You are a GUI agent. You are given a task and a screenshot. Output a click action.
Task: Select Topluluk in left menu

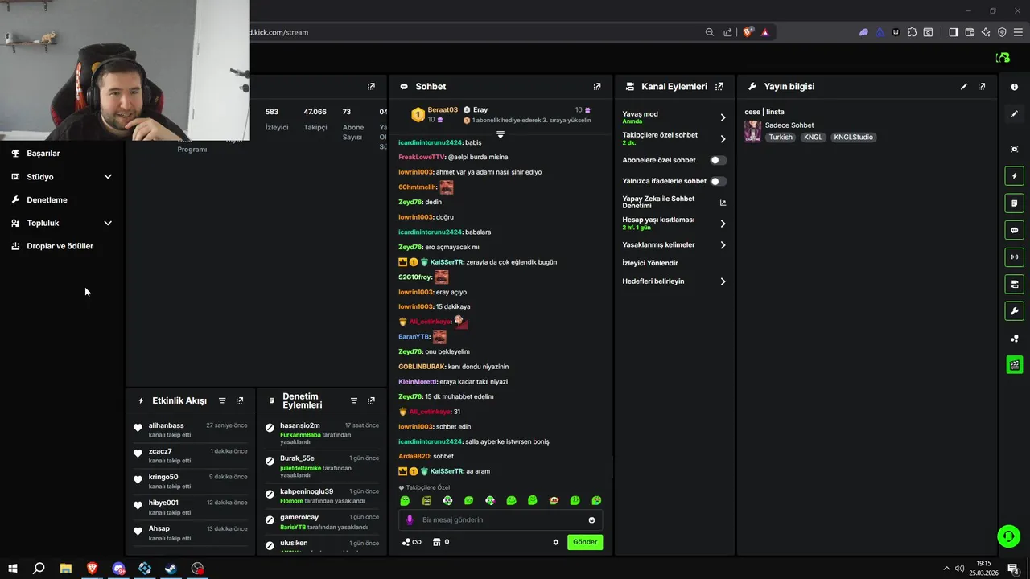(43, 223)
